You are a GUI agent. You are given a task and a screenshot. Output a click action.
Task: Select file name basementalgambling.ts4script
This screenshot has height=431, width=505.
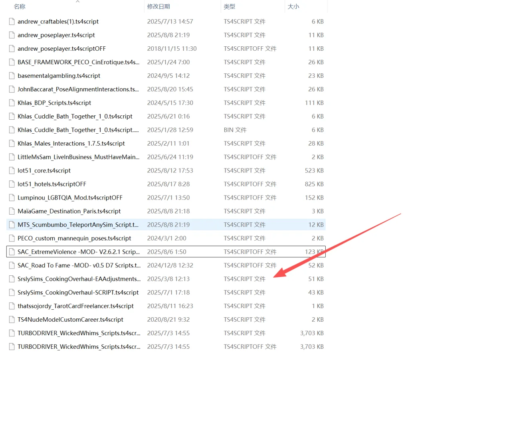(59, 76)
